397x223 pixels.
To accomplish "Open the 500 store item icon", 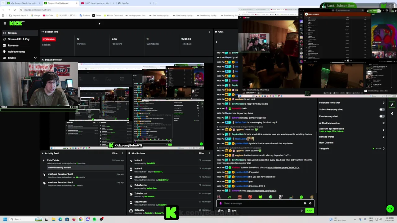I will (232, 211).
